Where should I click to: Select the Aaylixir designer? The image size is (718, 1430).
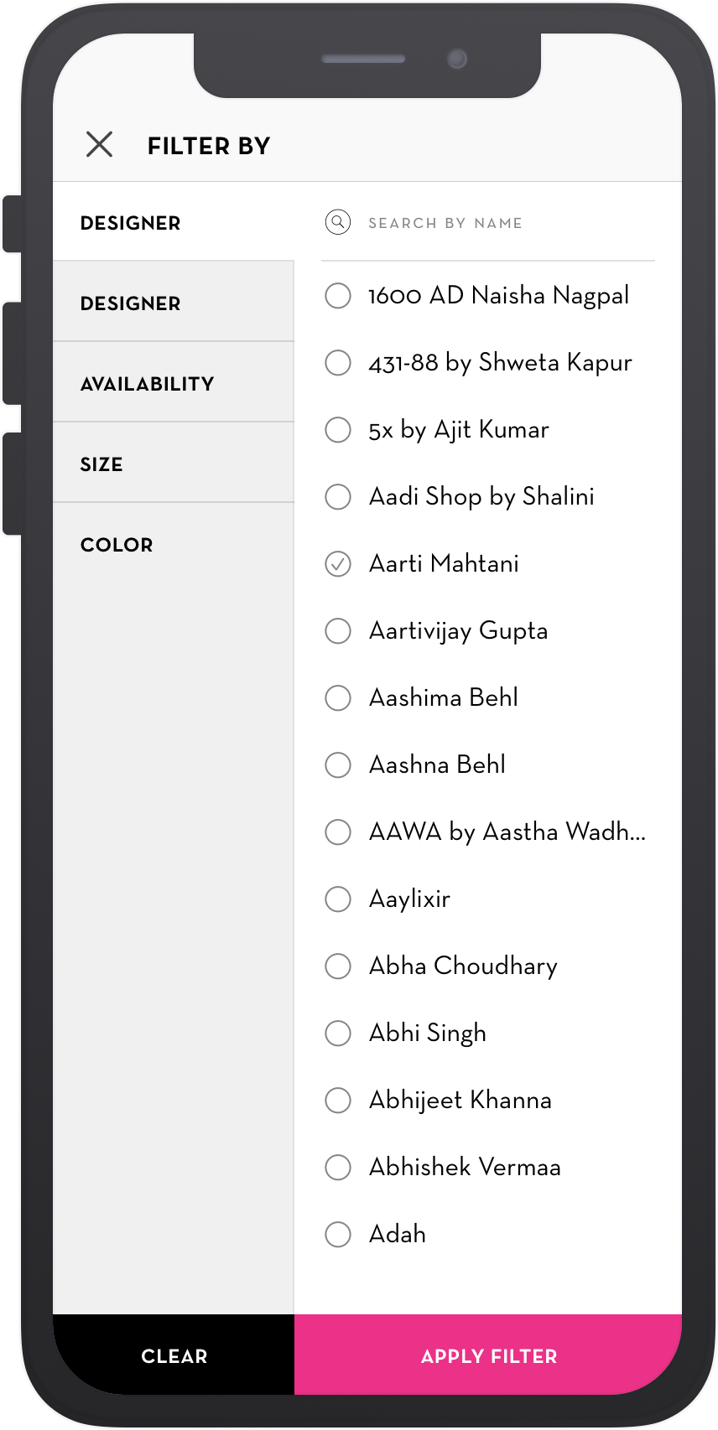(x=338, y=899)
